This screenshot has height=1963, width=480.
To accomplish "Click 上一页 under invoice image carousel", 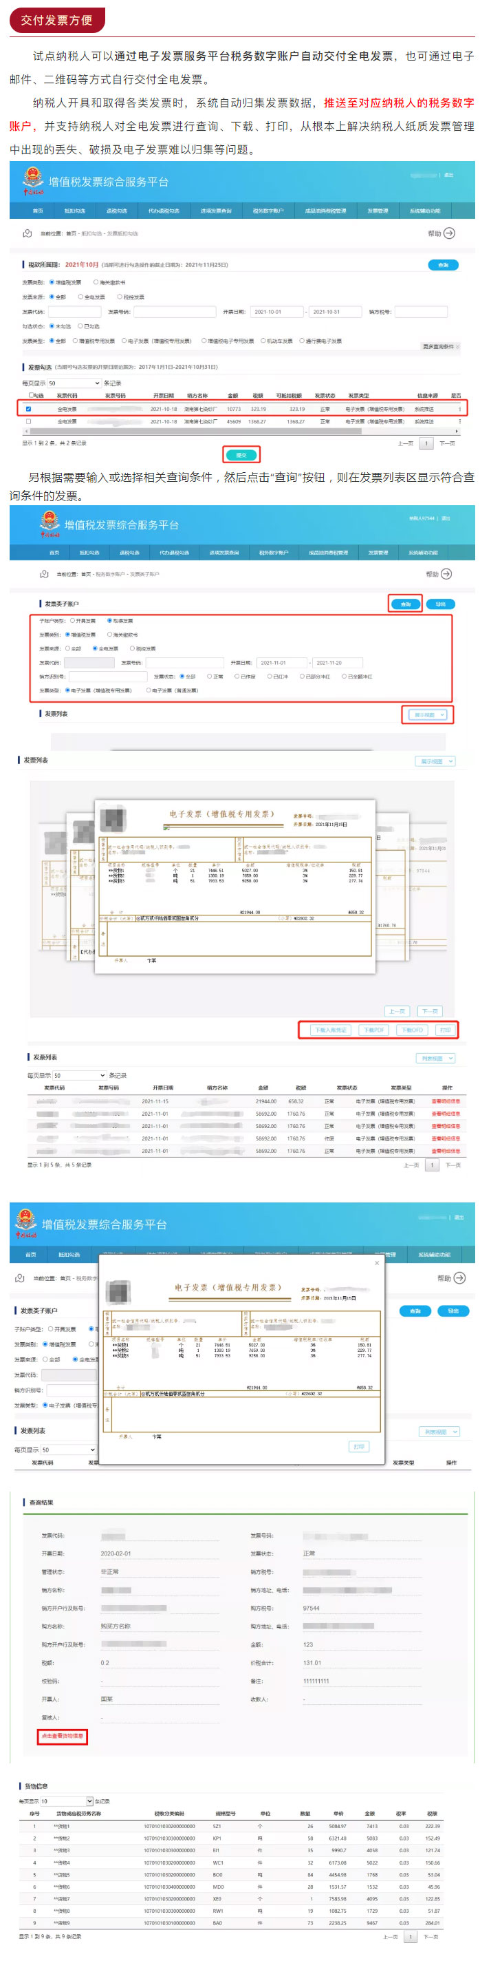I will [x=397, y=1011].
